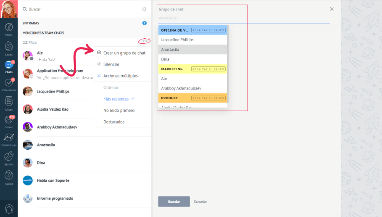Viewport: 382px width, 217px height.
Task: Click the Guardar button
Action: pos(174,201)
